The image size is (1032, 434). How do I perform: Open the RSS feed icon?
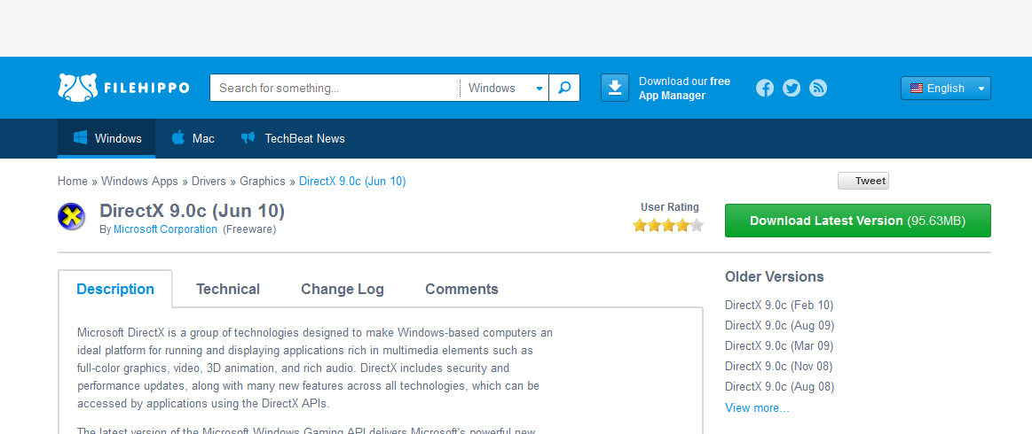[x=818, y=88]
